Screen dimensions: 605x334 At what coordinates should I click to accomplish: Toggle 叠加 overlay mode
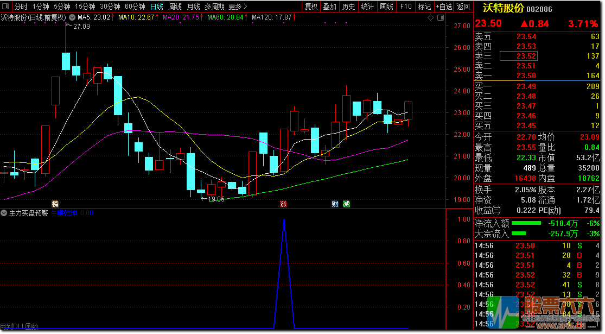(x=329, y=7)
